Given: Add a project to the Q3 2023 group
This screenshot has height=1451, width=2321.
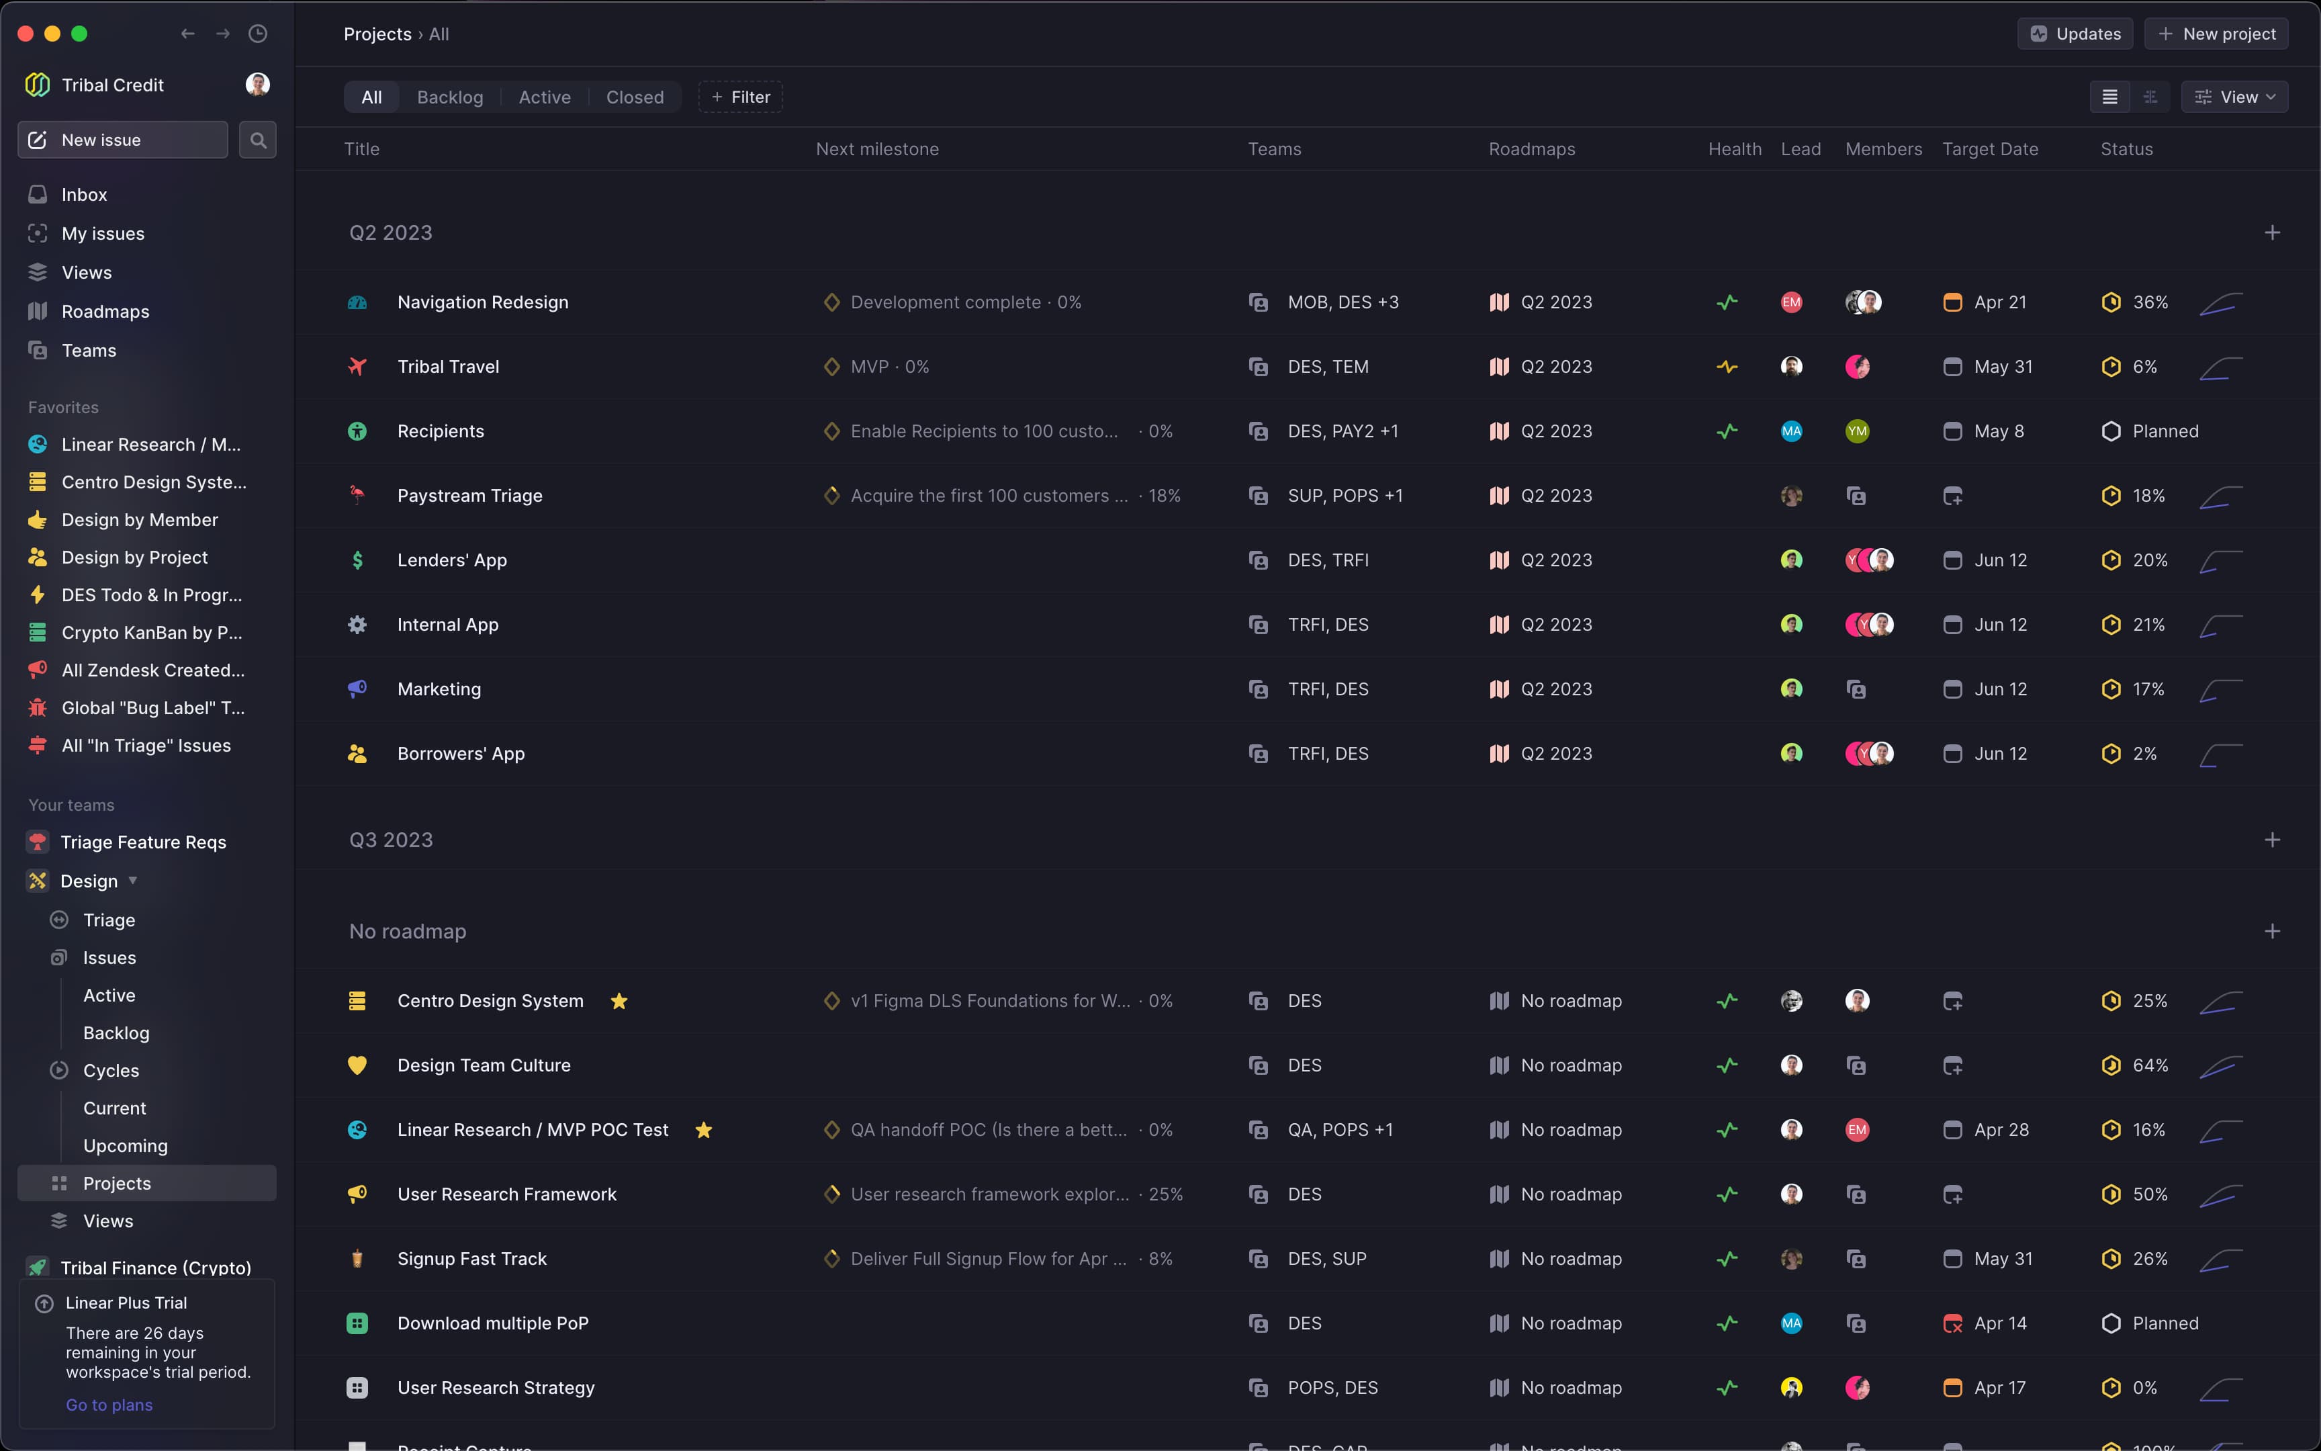Looking at the screenshot, I should click(x=2271, y=840).
